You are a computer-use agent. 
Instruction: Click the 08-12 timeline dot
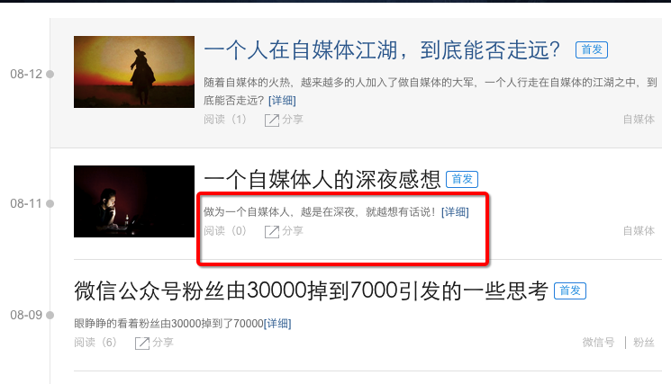tap(50, 74)
